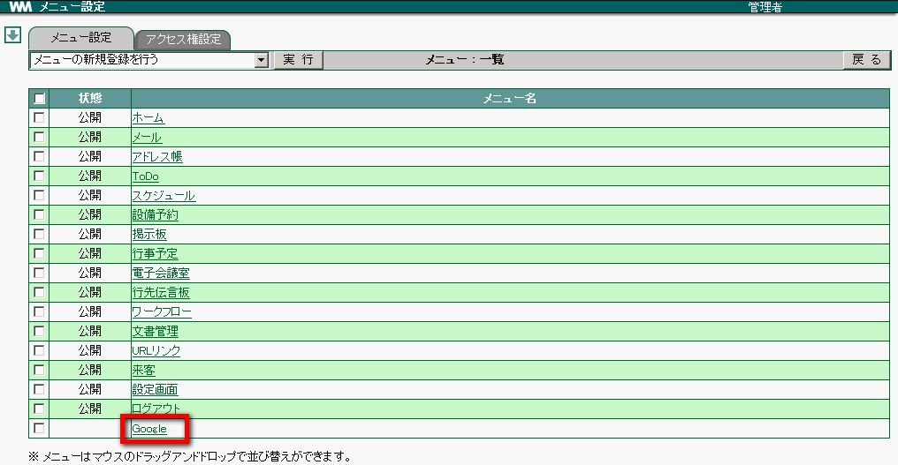Click the 戻る button
The width and height of the screenshot is (898, 465).
[x=866, y=59]
